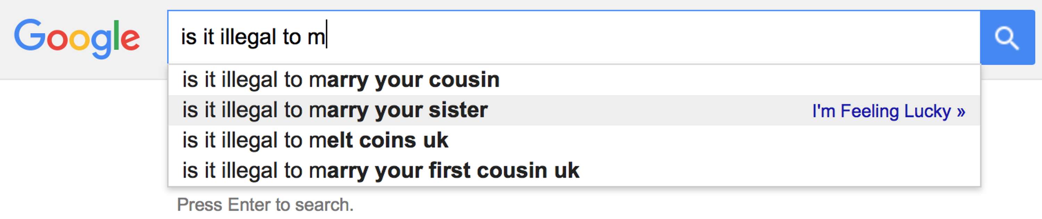Click inside the Google search text box
Screen dimensions: 1042x219
click(574, 37)
